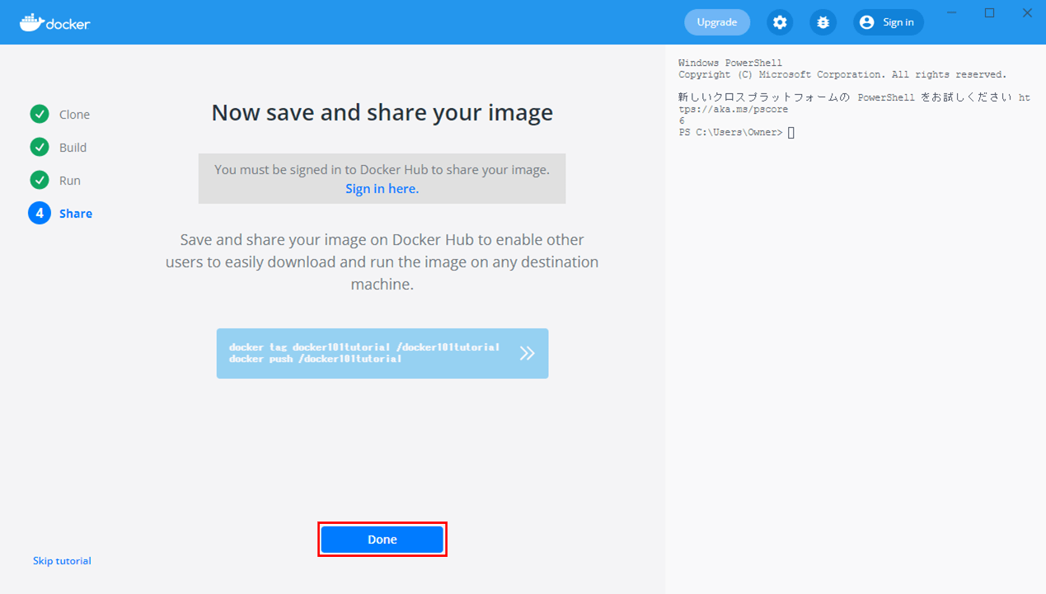The image size is (1046, 594).
Task: Click 'Now save and share your image' heading
Action: coord(382,112)
